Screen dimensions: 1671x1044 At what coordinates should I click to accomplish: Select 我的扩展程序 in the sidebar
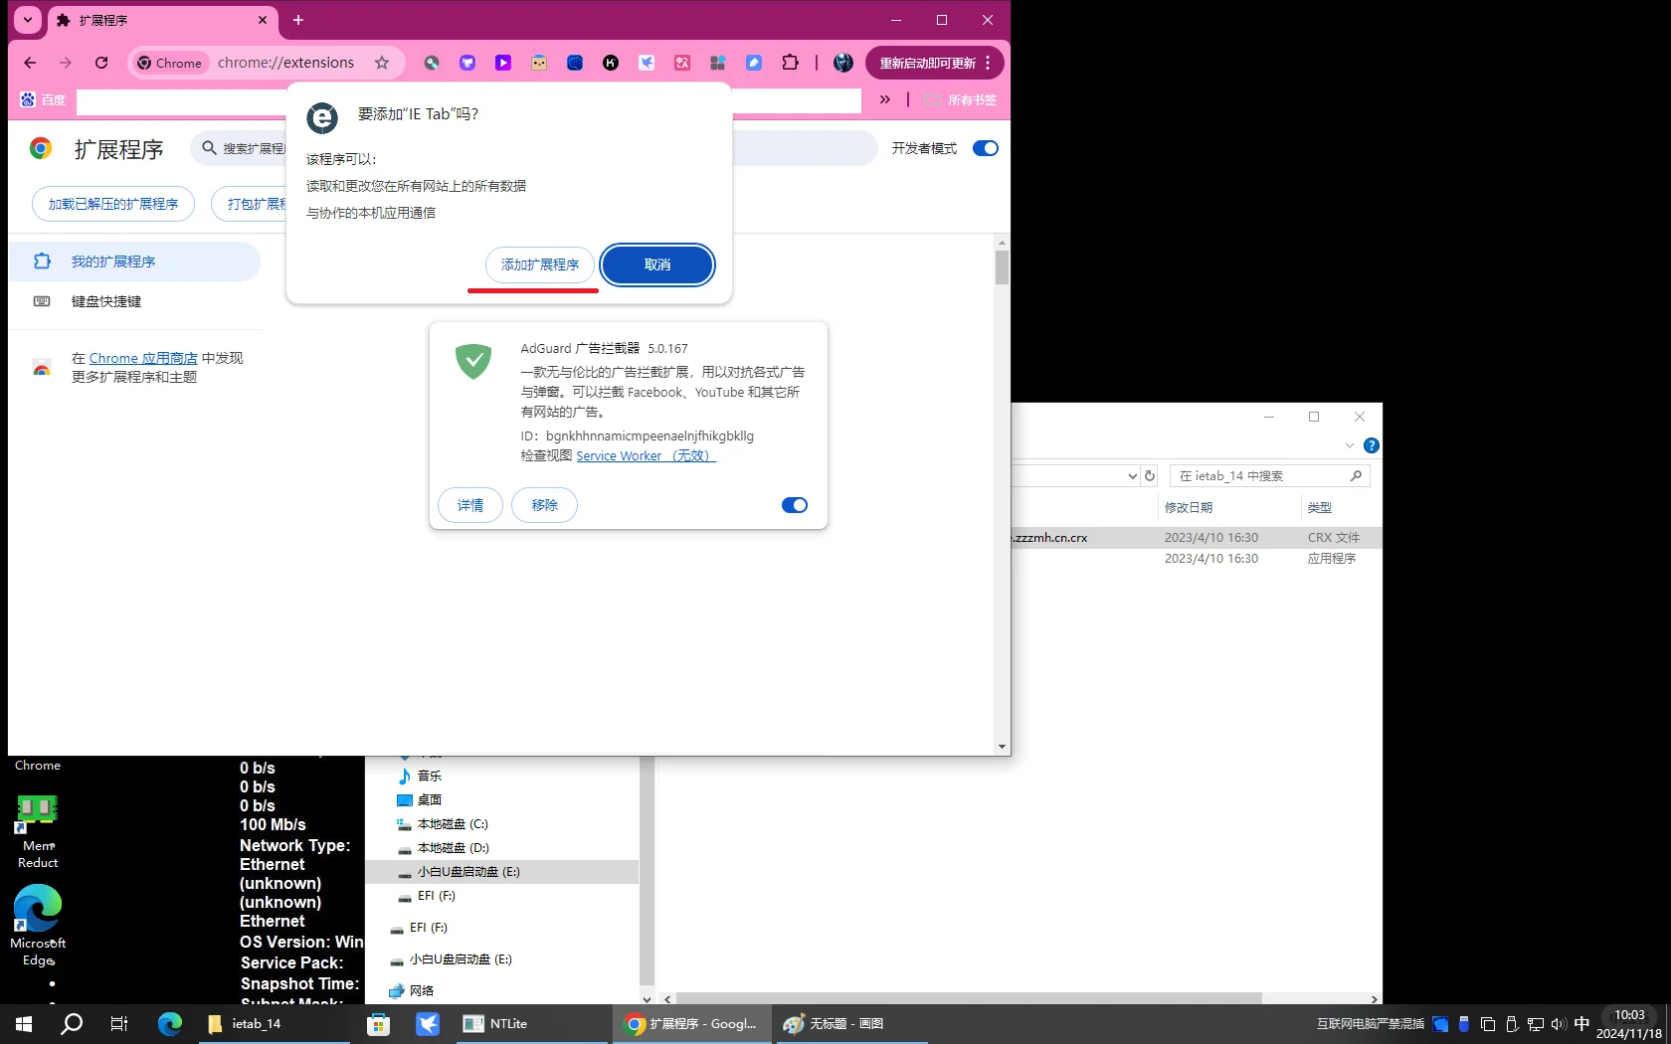click(134, 261)
